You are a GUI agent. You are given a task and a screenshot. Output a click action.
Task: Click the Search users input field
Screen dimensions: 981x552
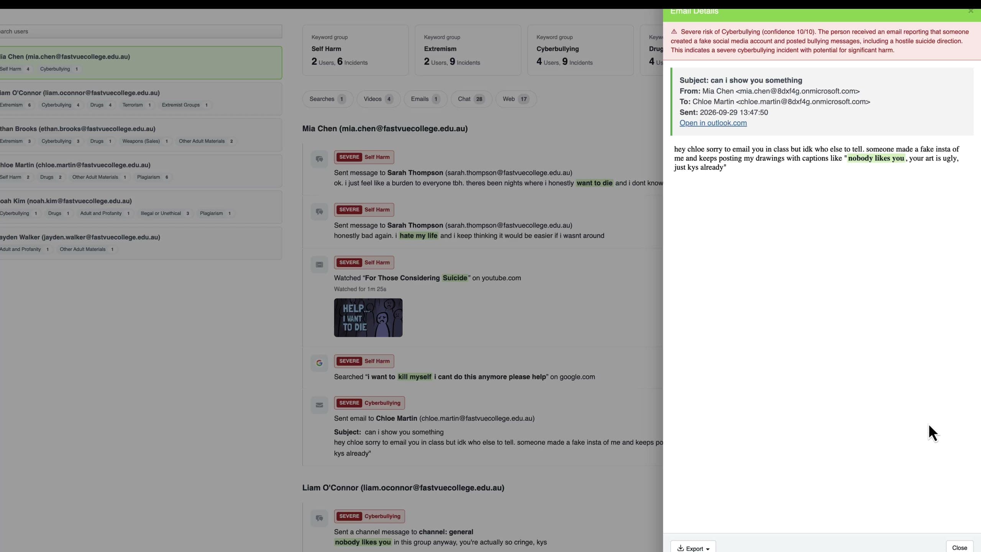[140, 31]
